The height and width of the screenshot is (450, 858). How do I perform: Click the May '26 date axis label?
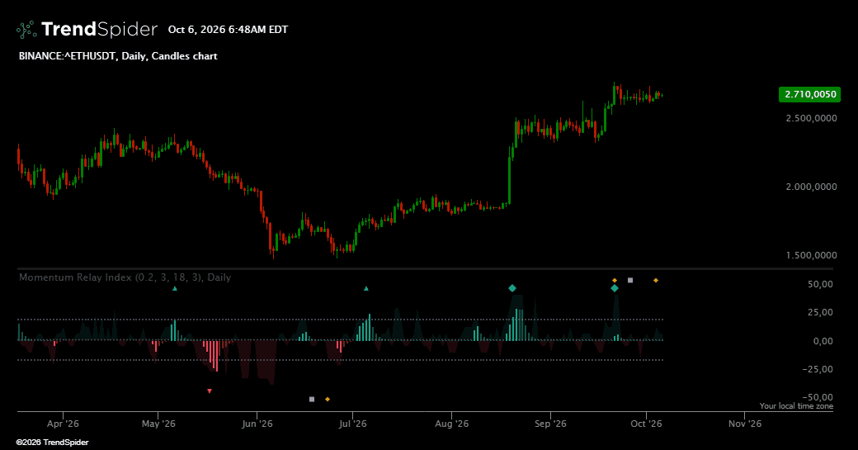tap(158, 424)
